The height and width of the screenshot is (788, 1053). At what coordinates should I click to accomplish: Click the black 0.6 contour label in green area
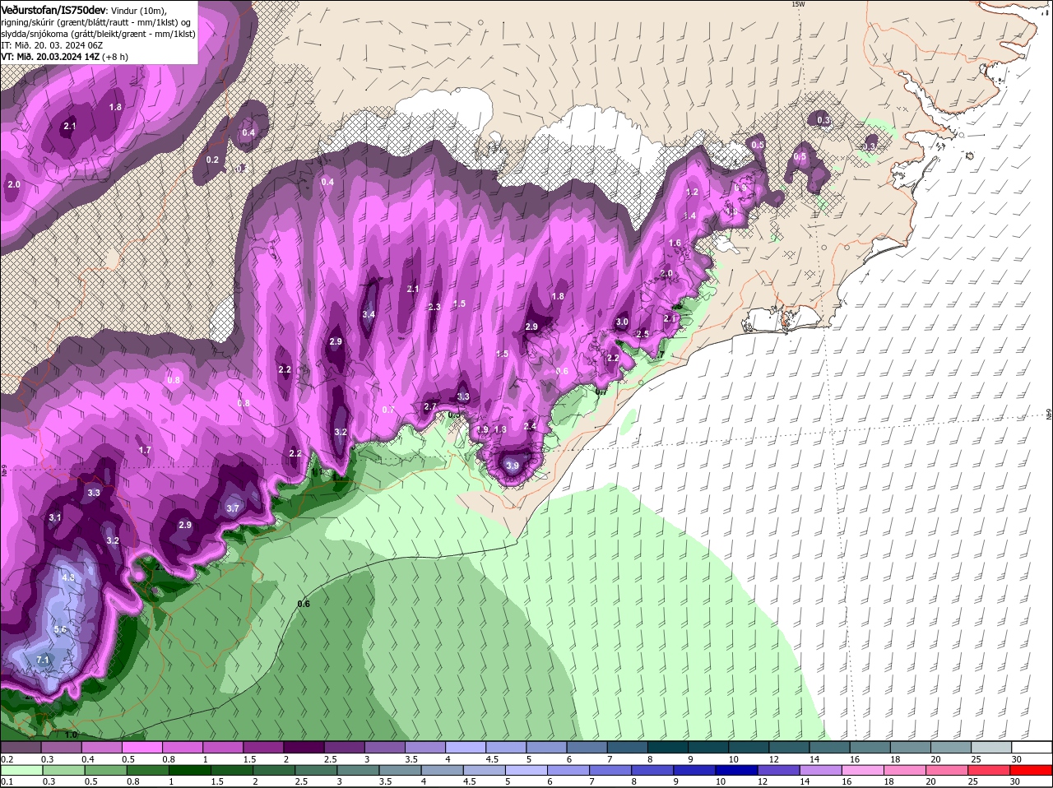pyautogui.click(x=304, y=604)
